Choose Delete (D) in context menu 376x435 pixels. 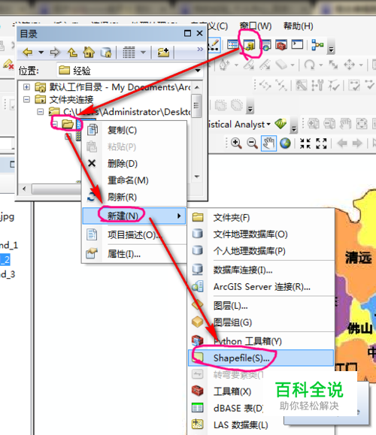pos(134,163)
